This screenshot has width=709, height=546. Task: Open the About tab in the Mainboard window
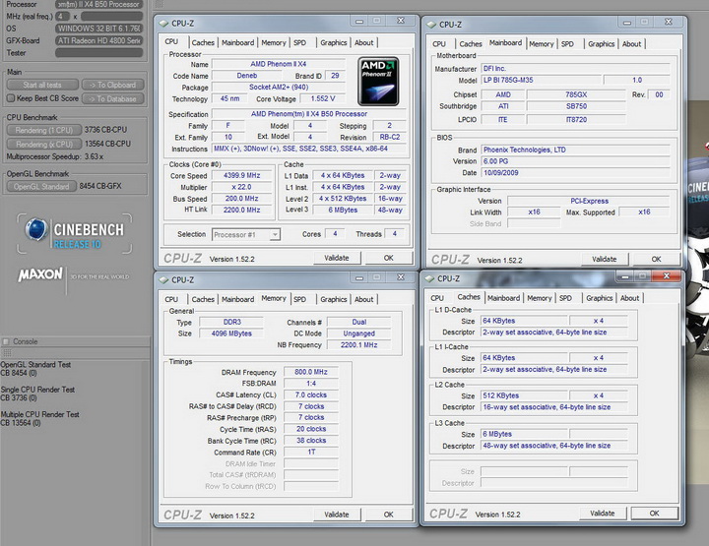[631, 43]
